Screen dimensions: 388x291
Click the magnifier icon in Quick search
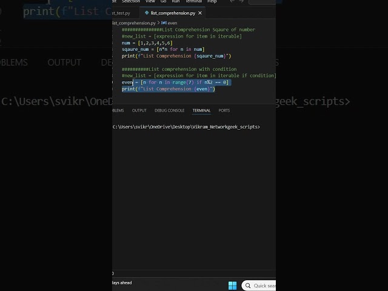point(248,286)
